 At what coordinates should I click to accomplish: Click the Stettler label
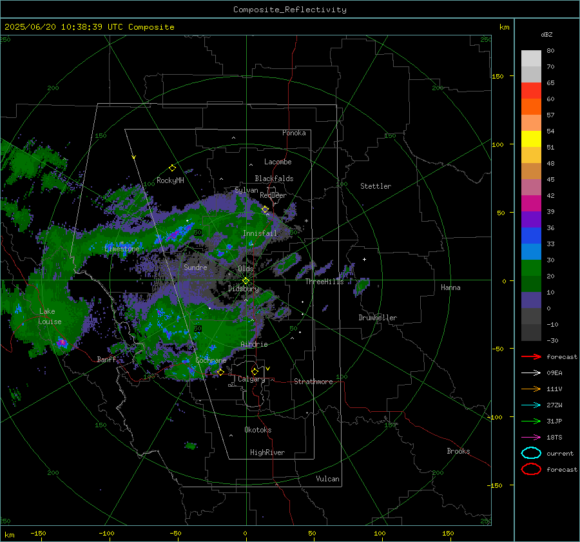pos(376,186)
